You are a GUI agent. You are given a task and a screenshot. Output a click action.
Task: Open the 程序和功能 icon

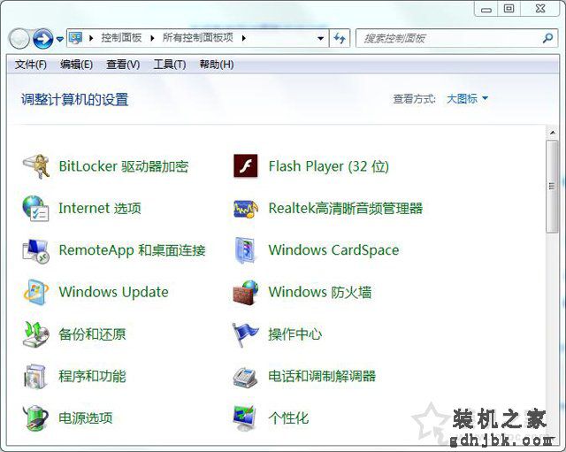click(35, 376)
